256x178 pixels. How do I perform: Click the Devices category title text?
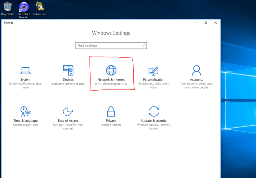pos(68,79)
